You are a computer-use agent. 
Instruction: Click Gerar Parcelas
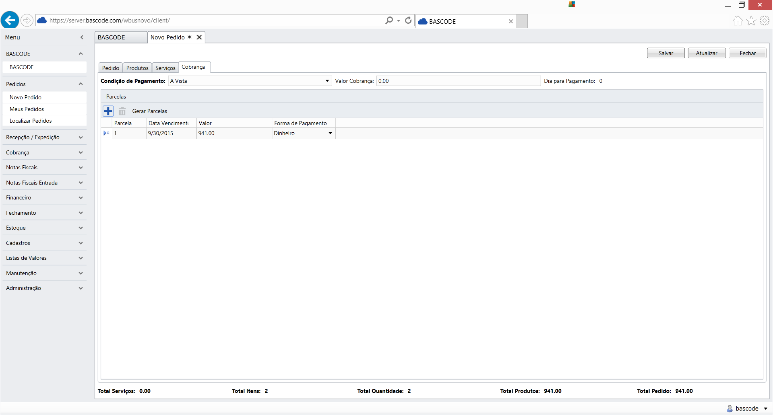(150, 111)
